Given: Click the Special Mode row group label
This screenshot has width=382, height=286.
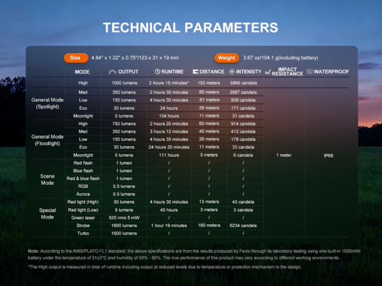Looking at the screenshot, I should [47, 213].
